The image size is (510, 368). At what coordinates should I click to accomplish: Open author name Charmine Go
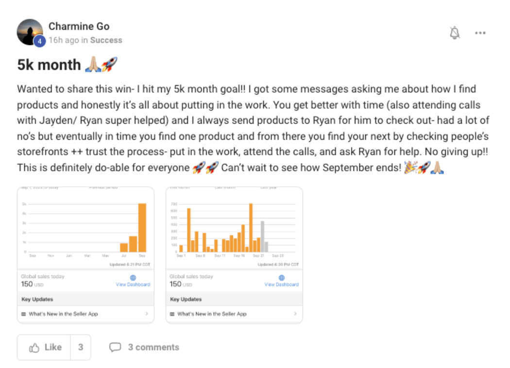tap(79, 26)
